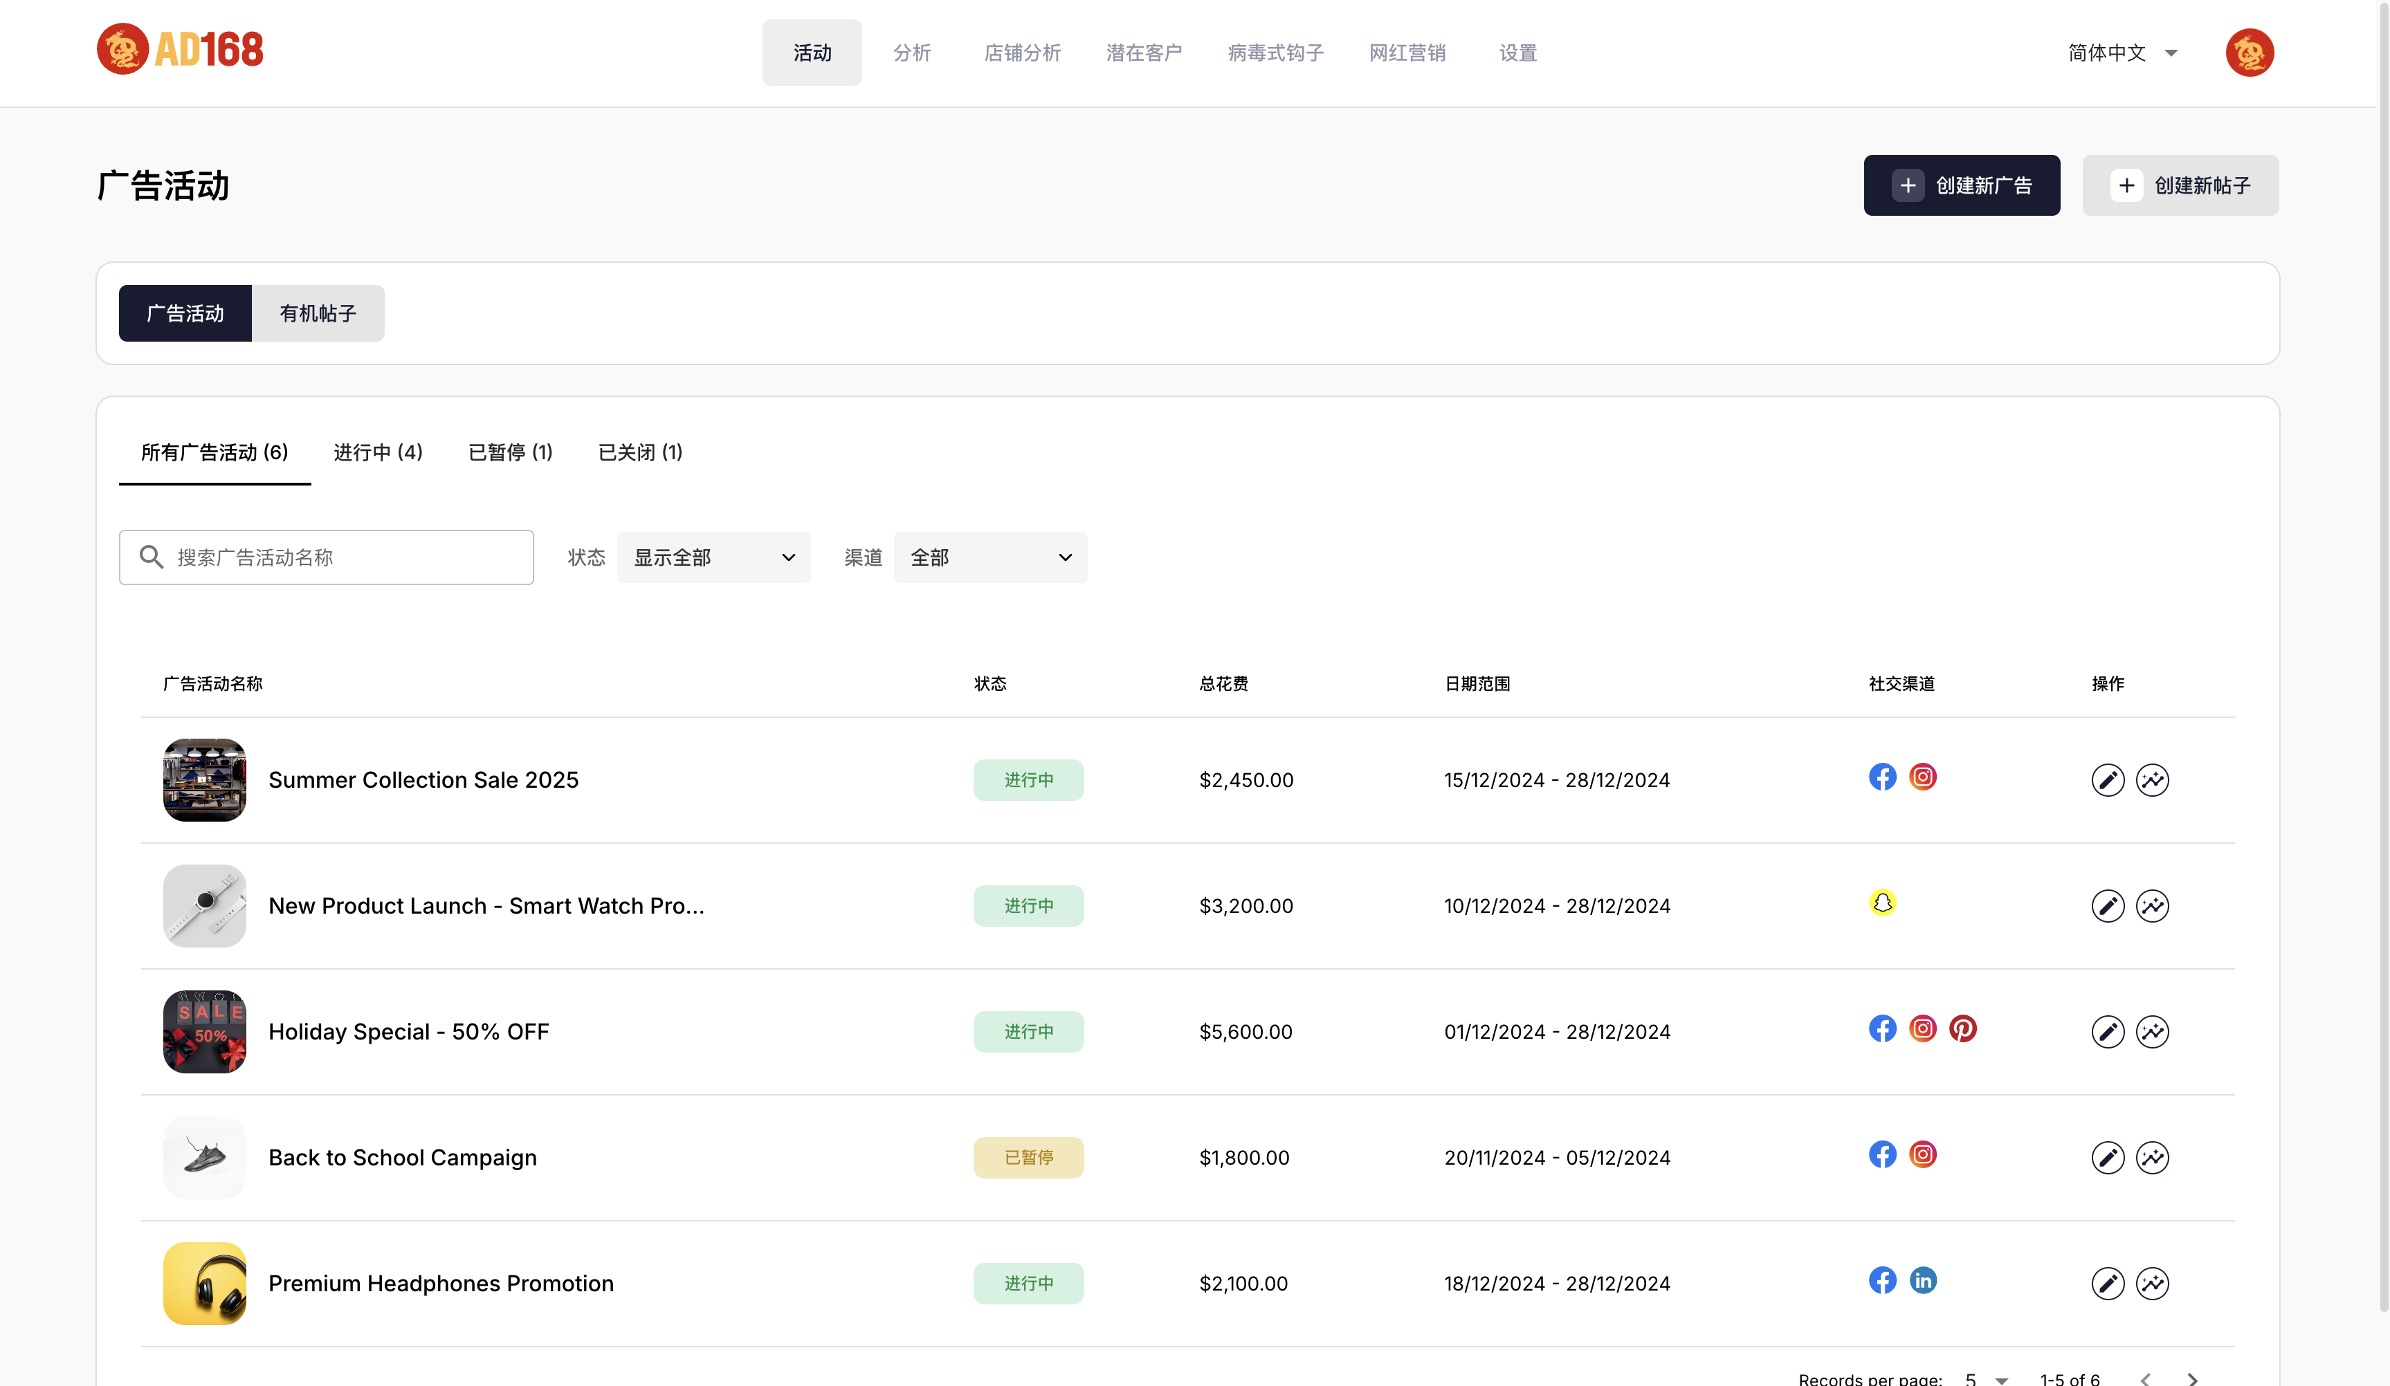View analytics for Back to School Campaign
The height and width of the screenshot is (1386, 2390).
[x=2152, y=1158]
